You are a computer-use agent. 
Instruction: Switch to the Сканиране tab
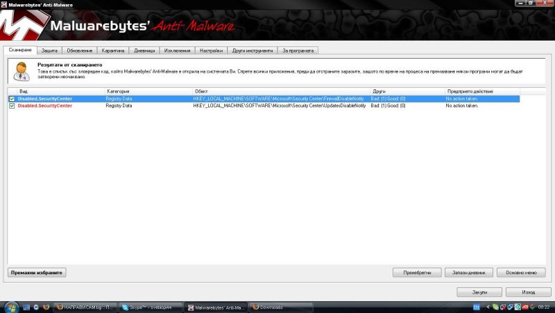point(20,50)
